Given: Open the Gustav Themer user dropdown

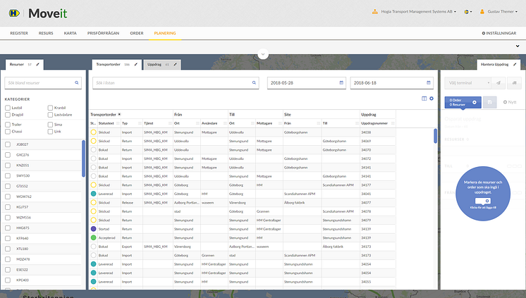Looking at the screenshot, I should 503,12.
